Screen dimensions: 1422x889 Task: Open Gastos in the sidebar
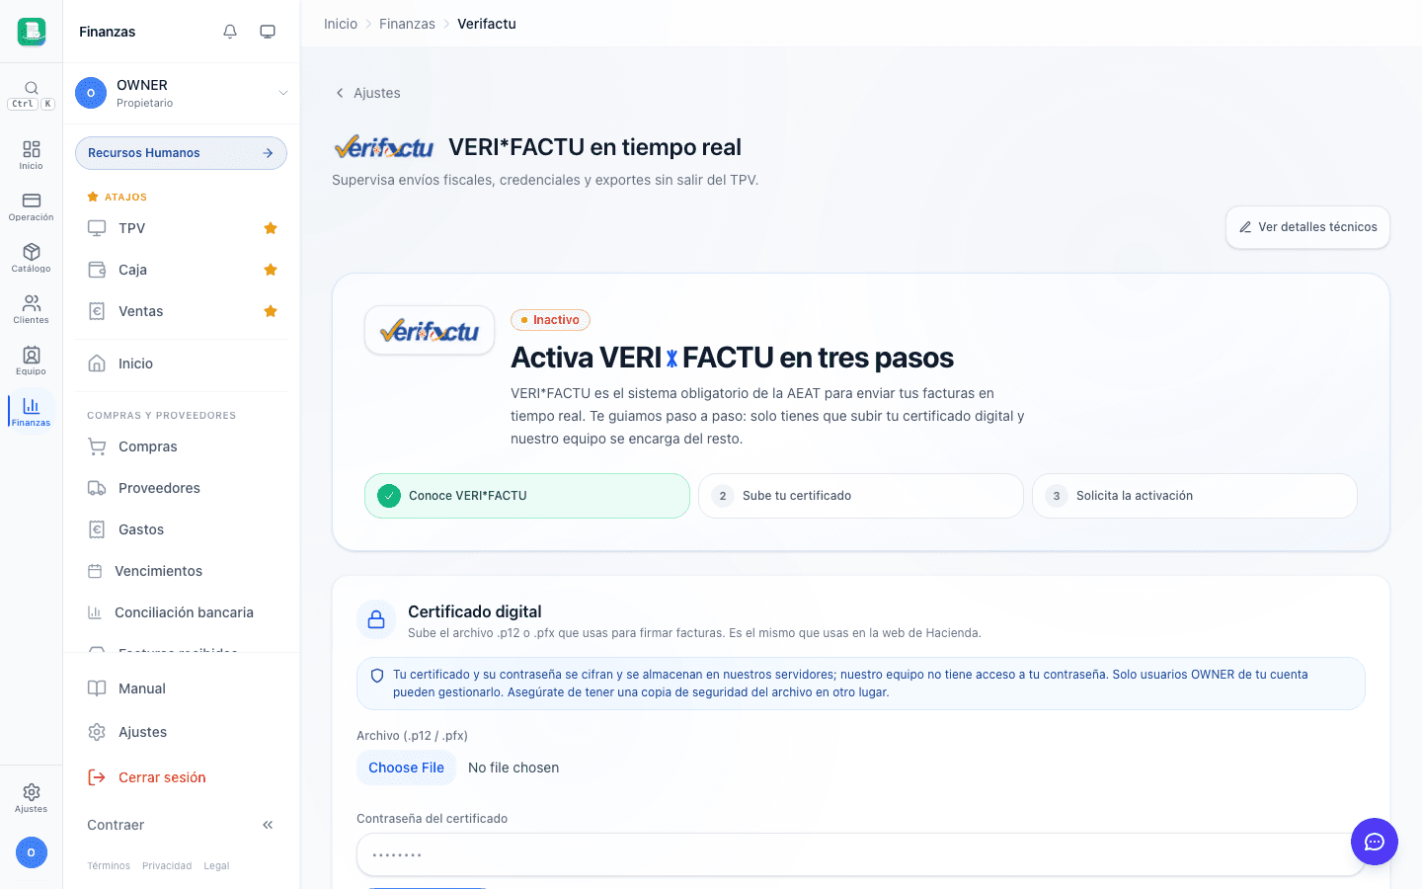coord(182,529)
